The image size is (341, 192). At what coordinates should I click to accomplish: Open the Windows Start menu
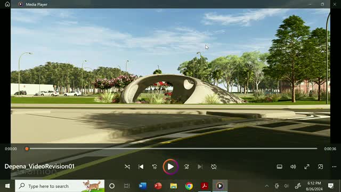[7, 186]
